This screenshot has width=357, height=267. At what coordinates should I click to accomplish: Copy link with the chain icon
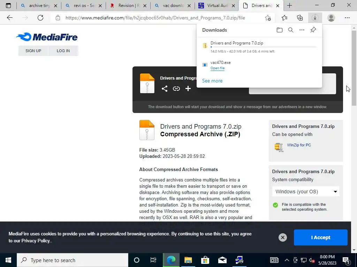coord(176,89)
